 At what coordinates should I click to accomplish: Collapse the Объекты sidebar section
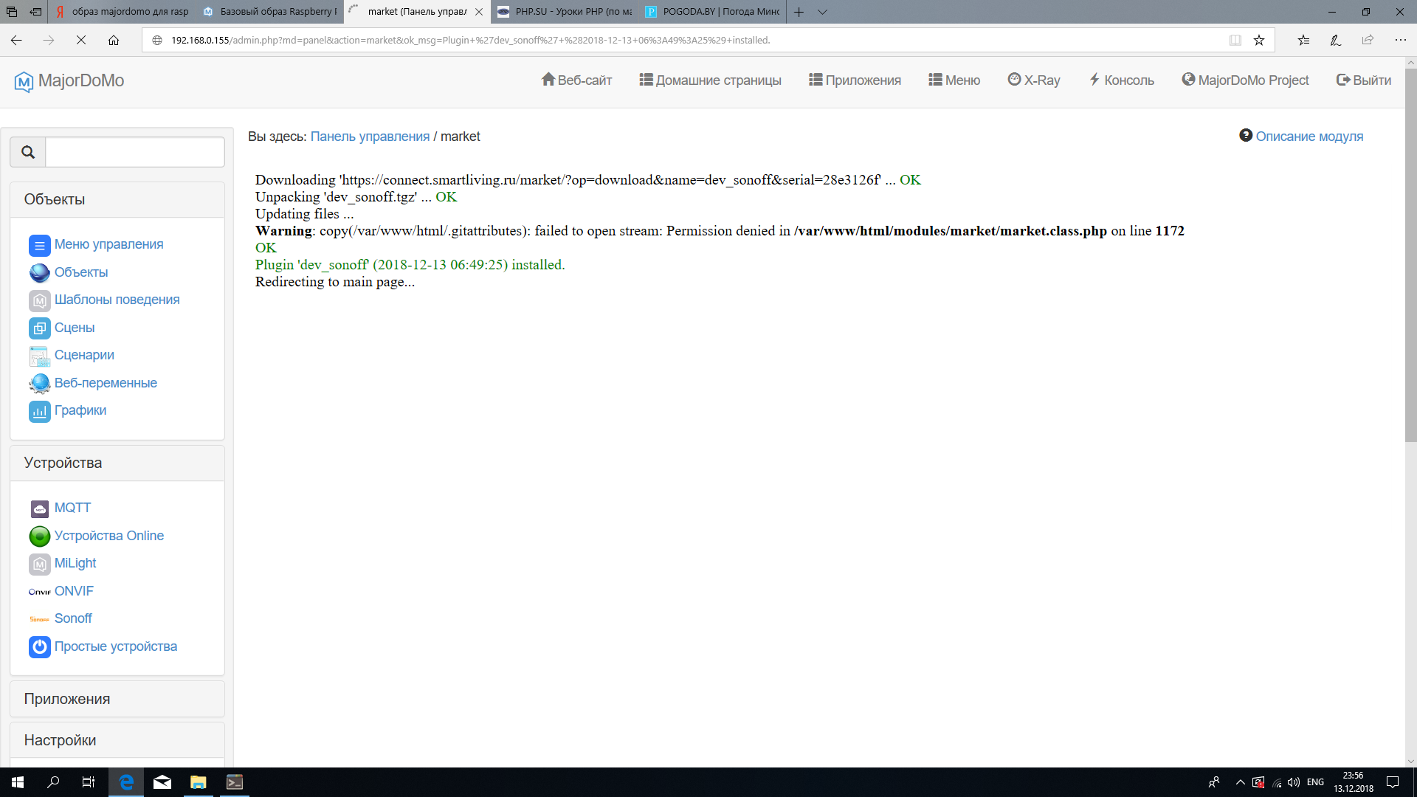pyautogui.click(x=54, y=199)
